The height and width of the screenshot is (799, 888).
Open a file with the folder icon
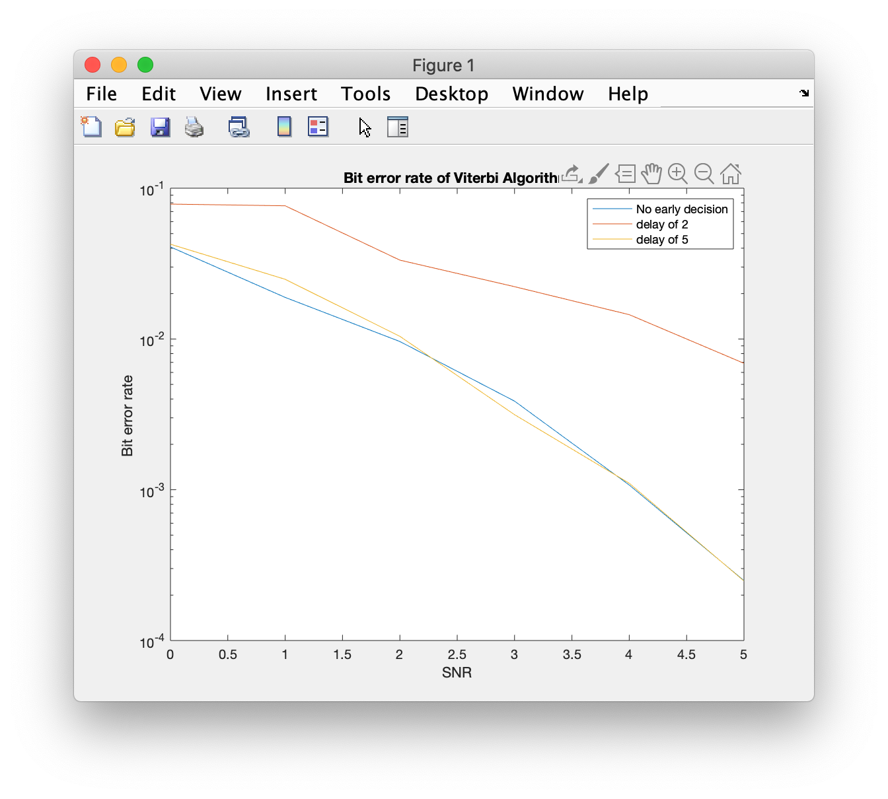point(125,127)
